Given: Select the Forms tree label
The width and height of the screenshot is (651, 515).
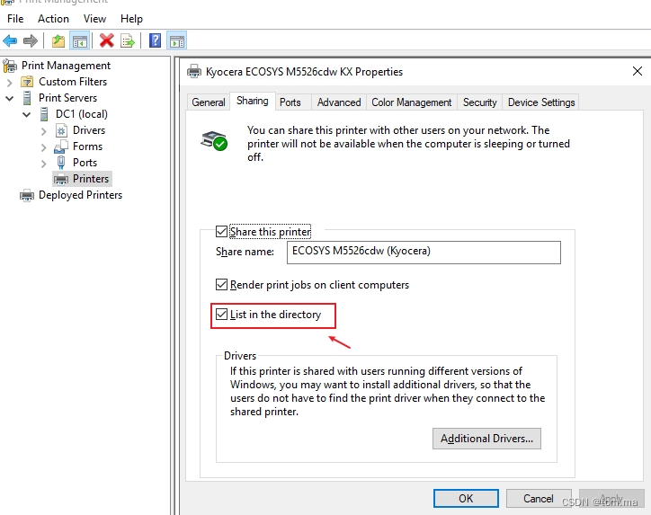Looking at the screenshot, I should [x=87, y=147].
